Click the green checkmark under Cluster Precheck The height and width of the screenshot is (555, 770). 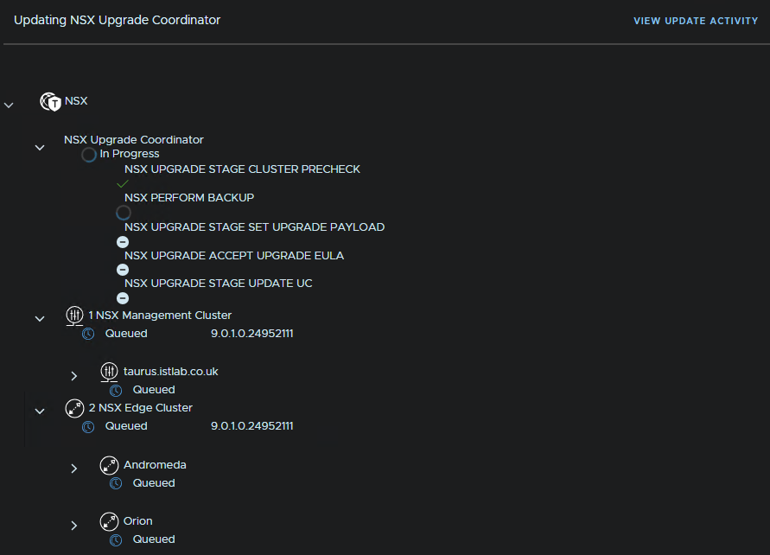123,184
